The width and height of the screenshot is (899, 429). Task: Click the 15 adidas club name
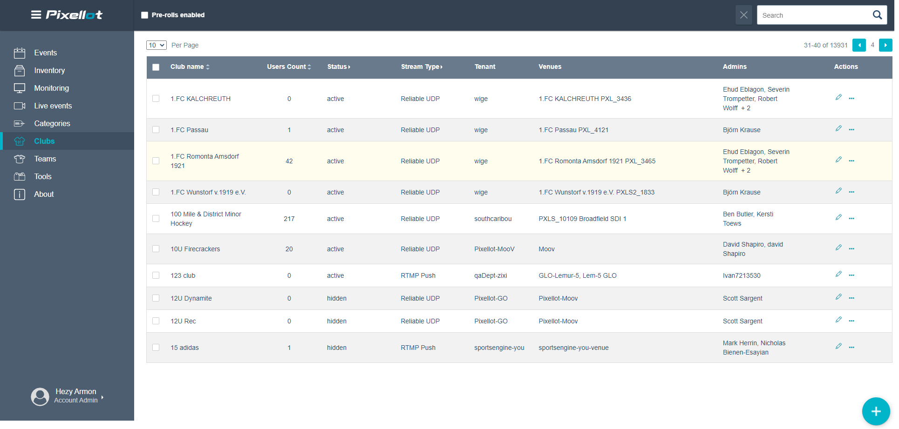click(x=184, y=348)
